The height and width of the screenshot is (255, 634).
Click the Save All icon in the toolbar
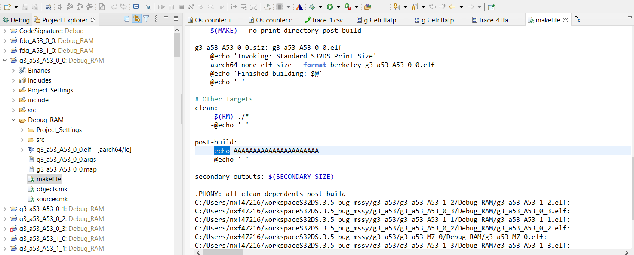tap(35, 7)
